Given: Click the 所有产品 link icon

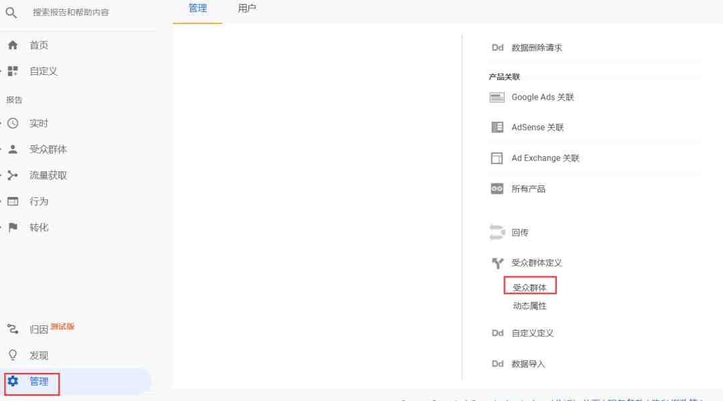Looking at the screenshot, I should [497, 189].
